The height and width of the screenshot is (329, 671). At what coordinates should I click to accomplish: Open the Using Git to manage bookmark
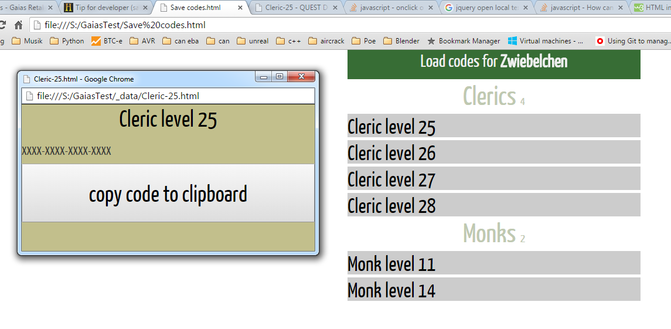click(x=633, y=41)
